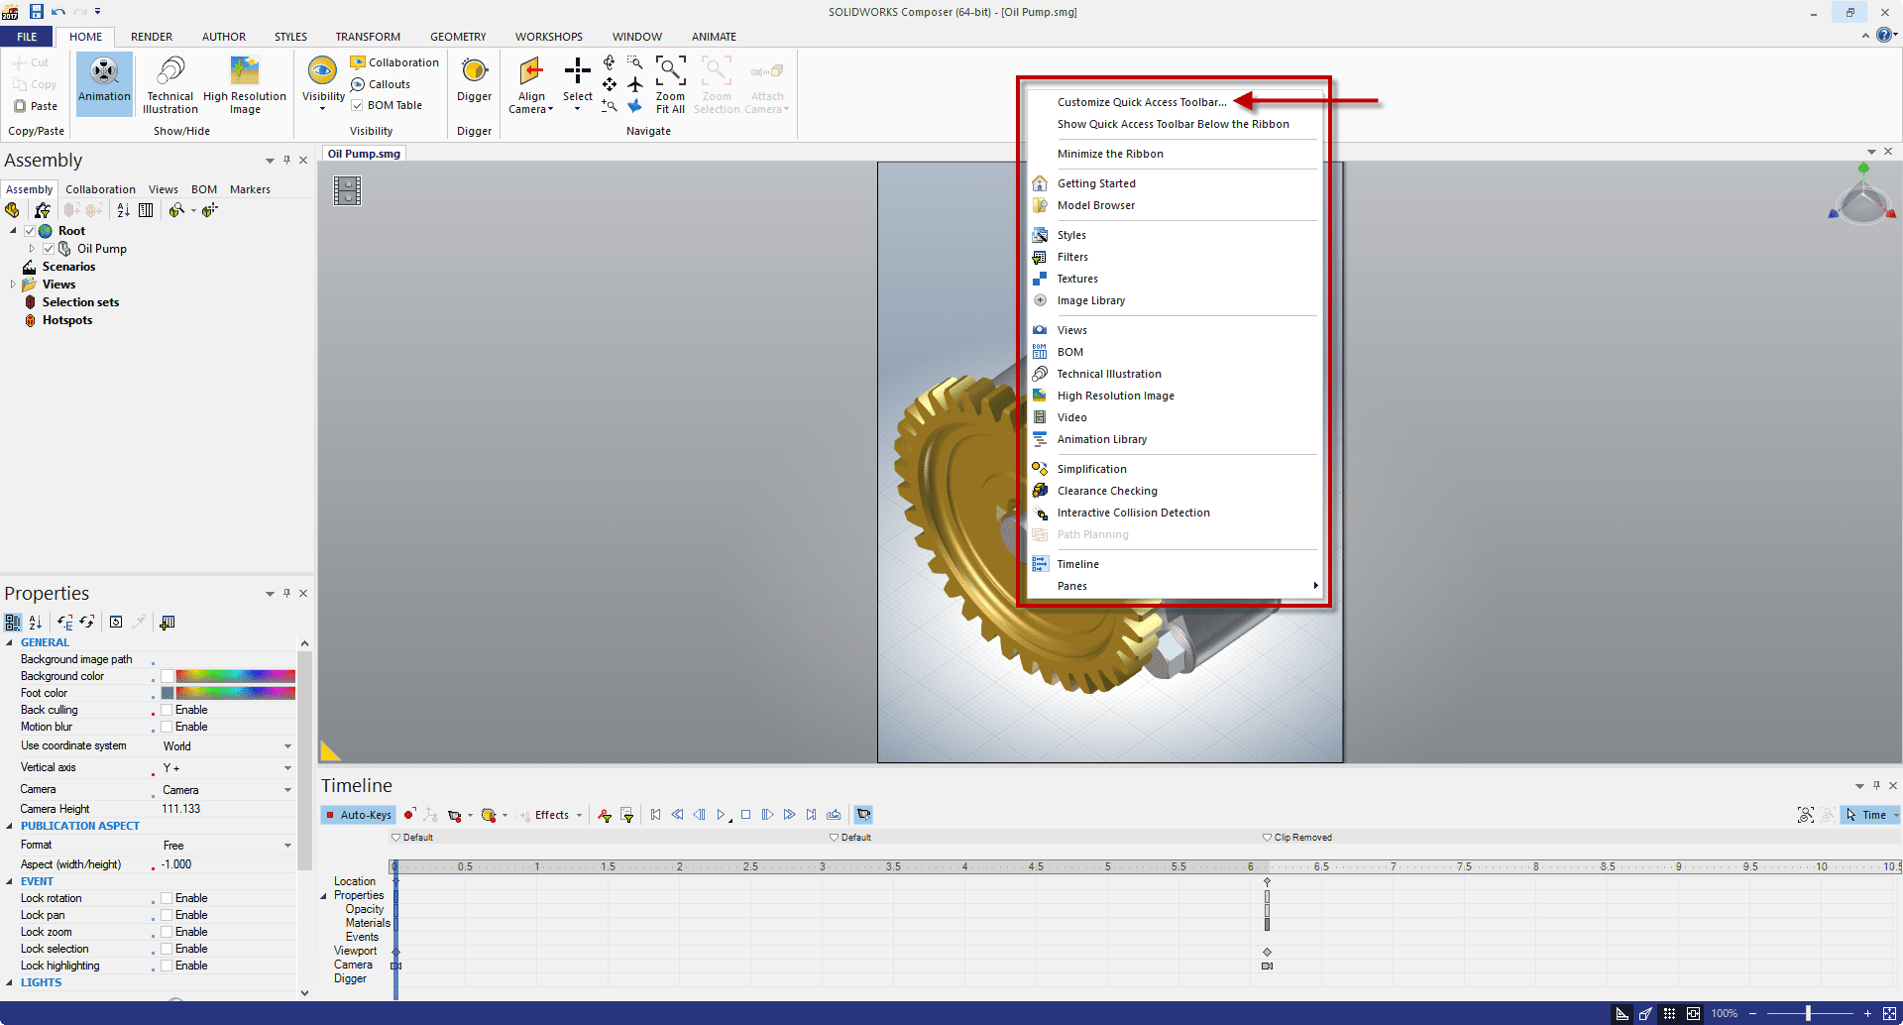
Task: Rewind timeline to the start
Action: 655,815
